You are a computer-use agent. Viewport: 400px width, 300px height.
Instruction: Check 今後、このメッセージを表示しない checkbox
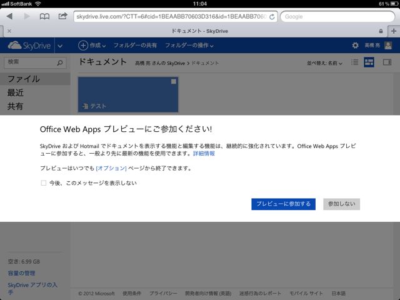[44, 183]
